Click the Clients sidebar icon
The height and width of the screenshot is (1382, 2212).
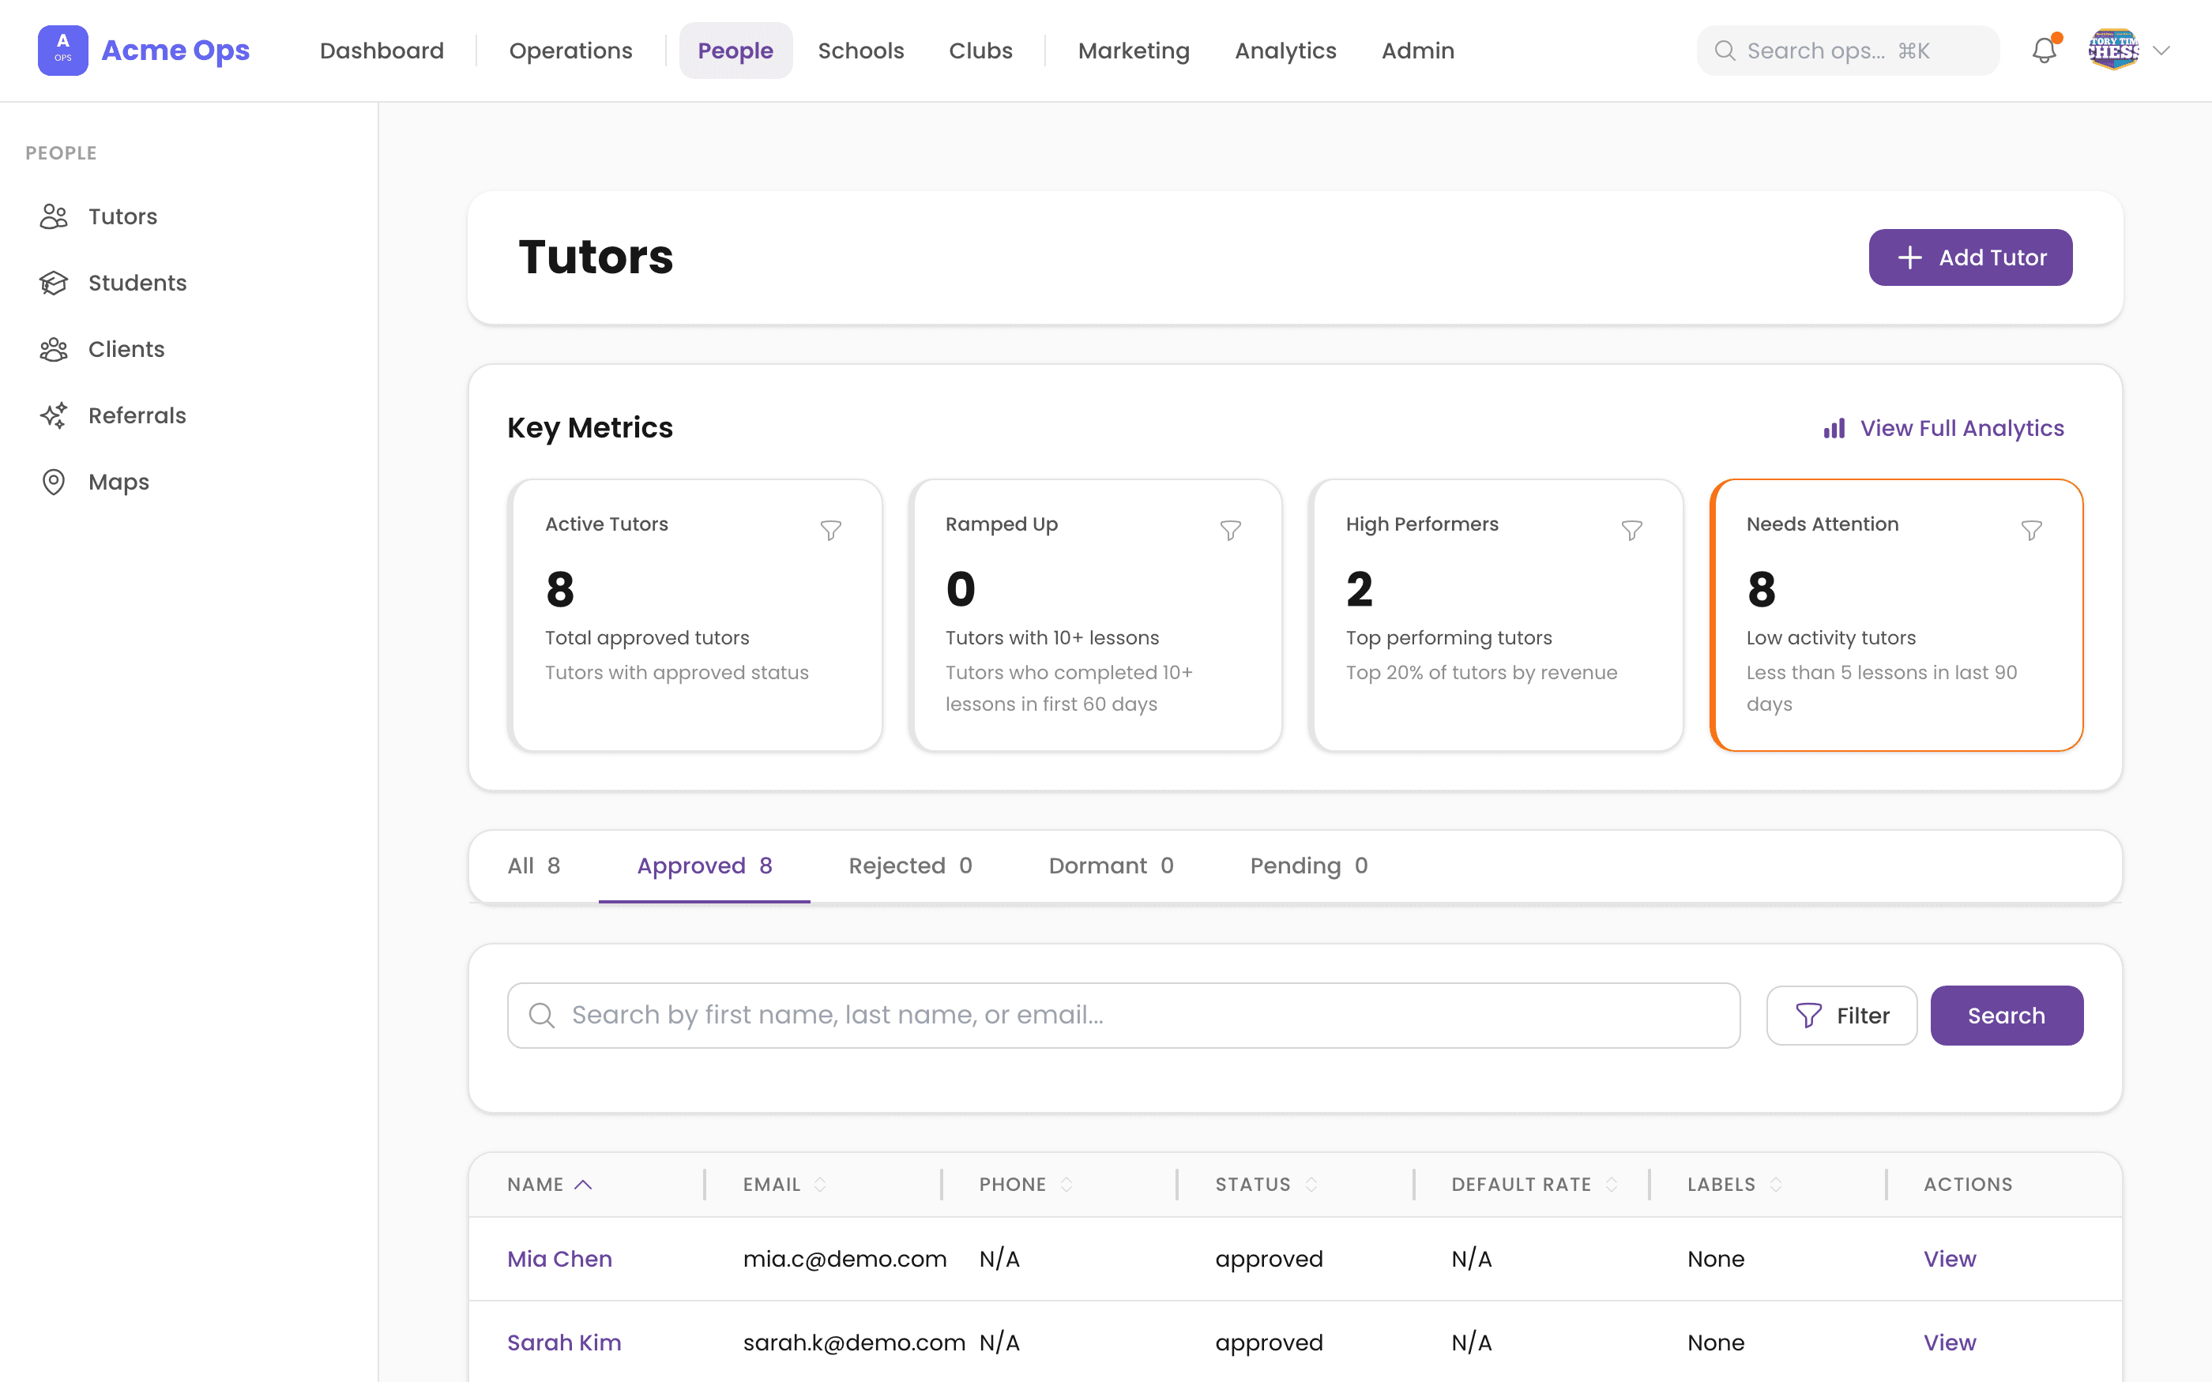pos(55,349)
